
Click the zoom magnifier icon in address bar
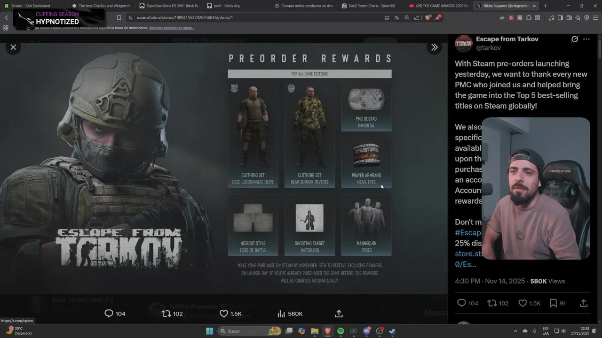pyautogui.click(x=407, y=18)
